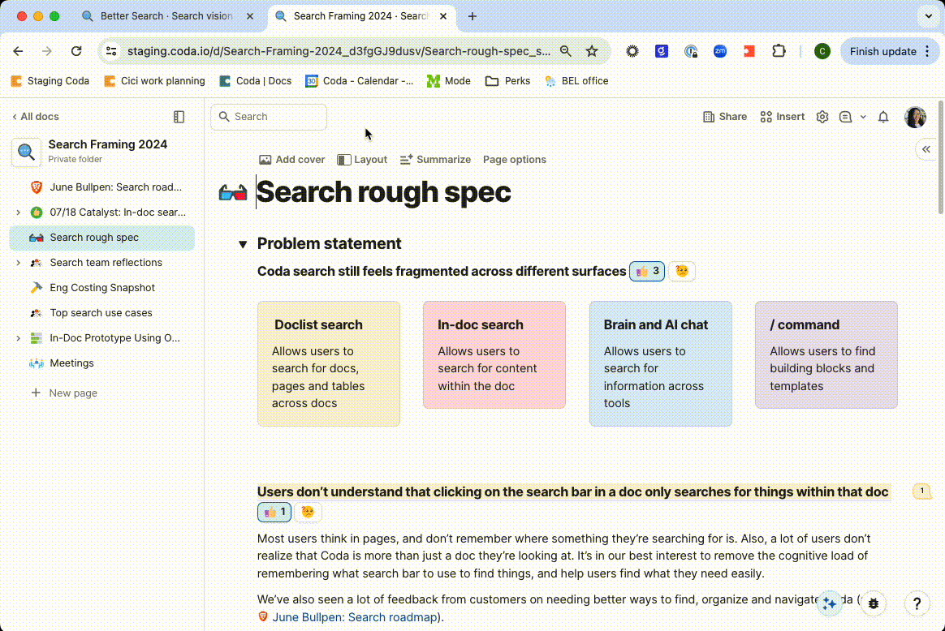Click the comment count badge showing 1
The width and height of the screenshot is (945, 631).
click(921, 491)
